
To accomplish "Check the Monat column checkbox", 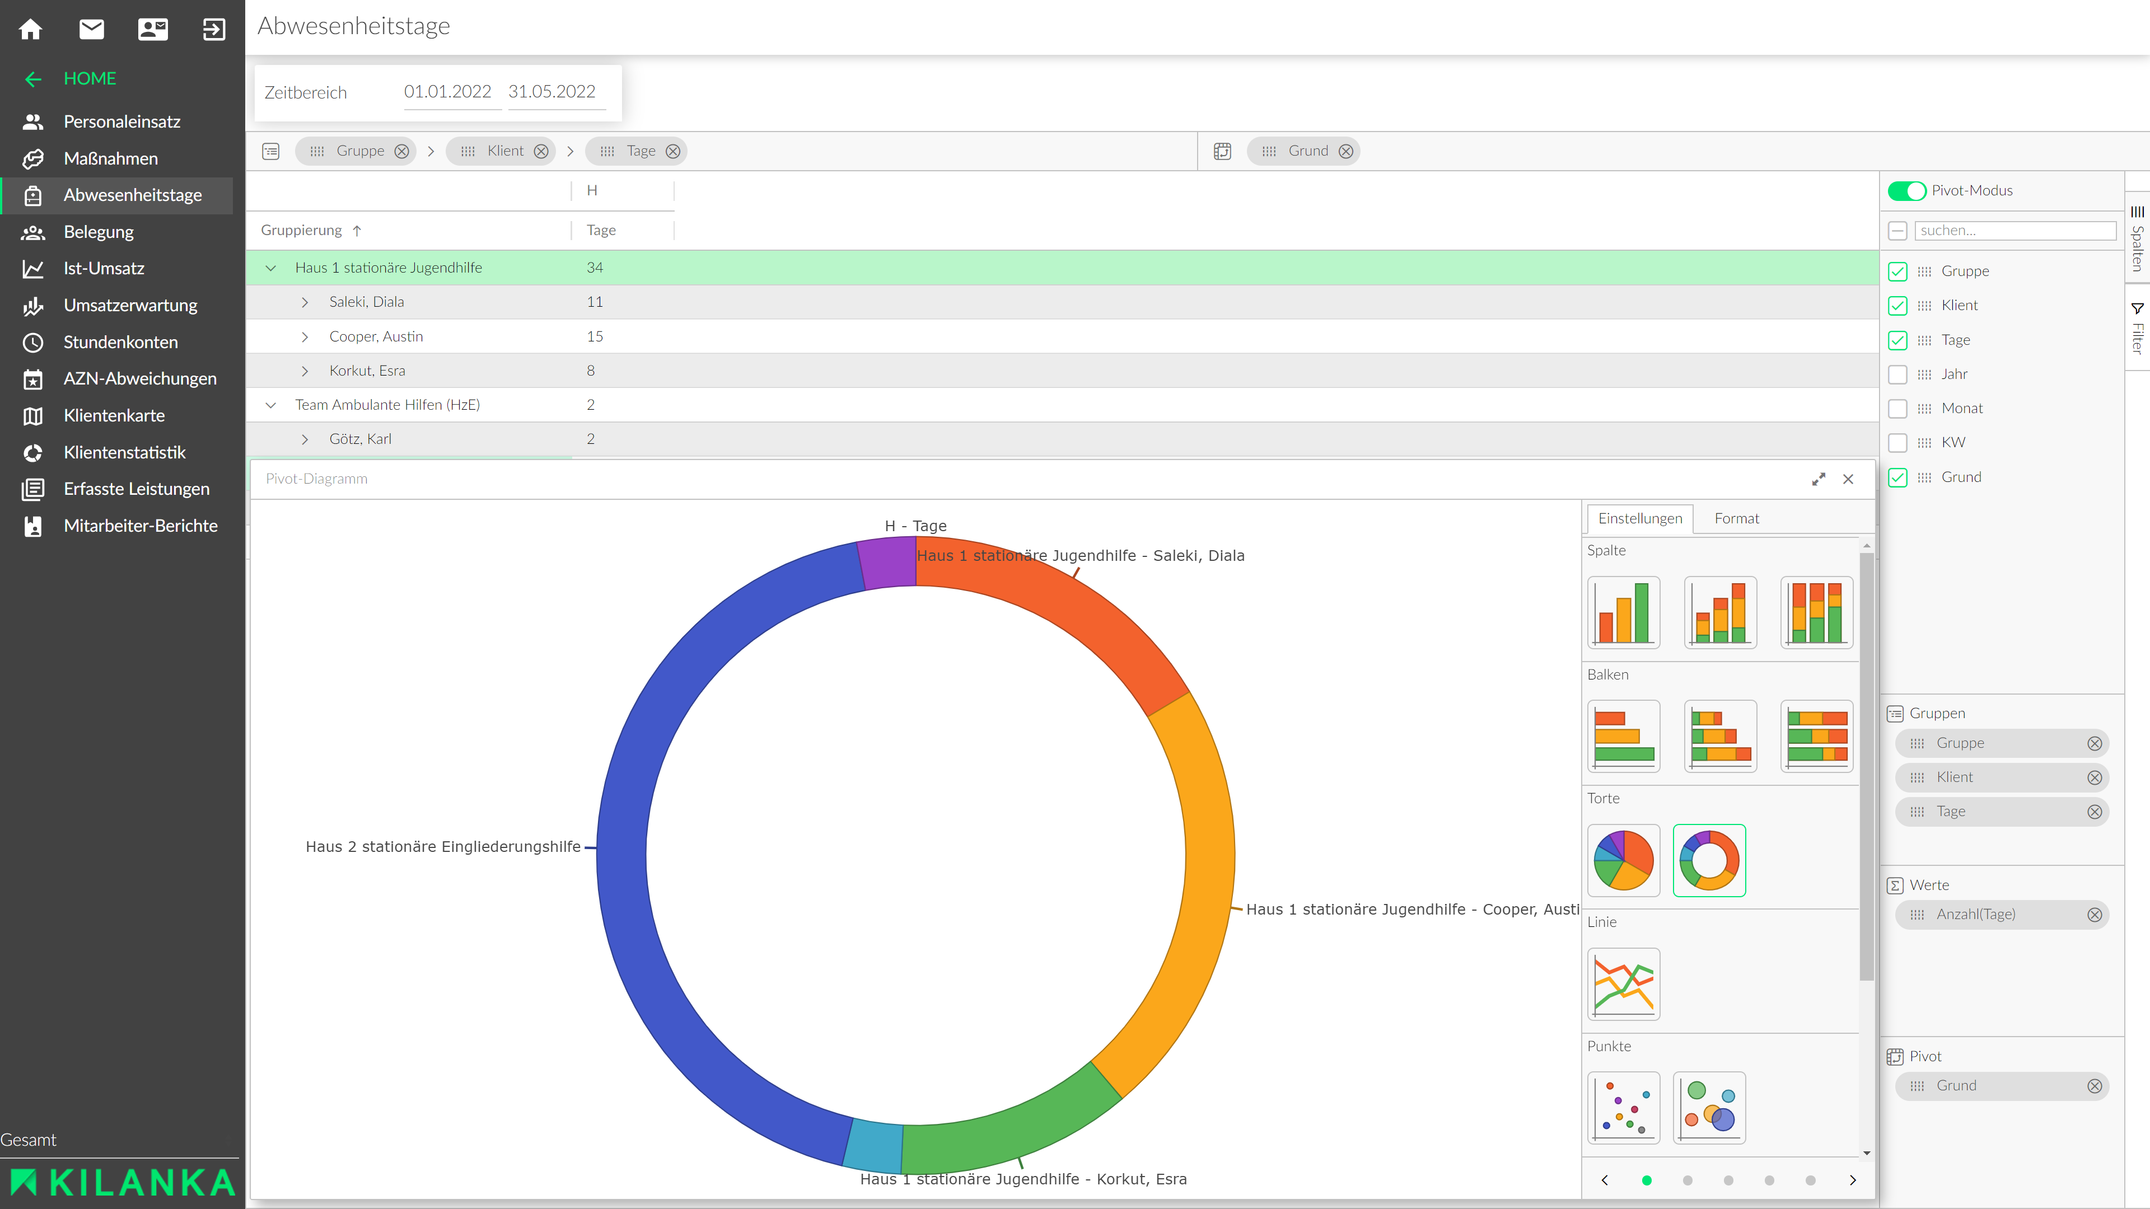I will [1897, 408].
